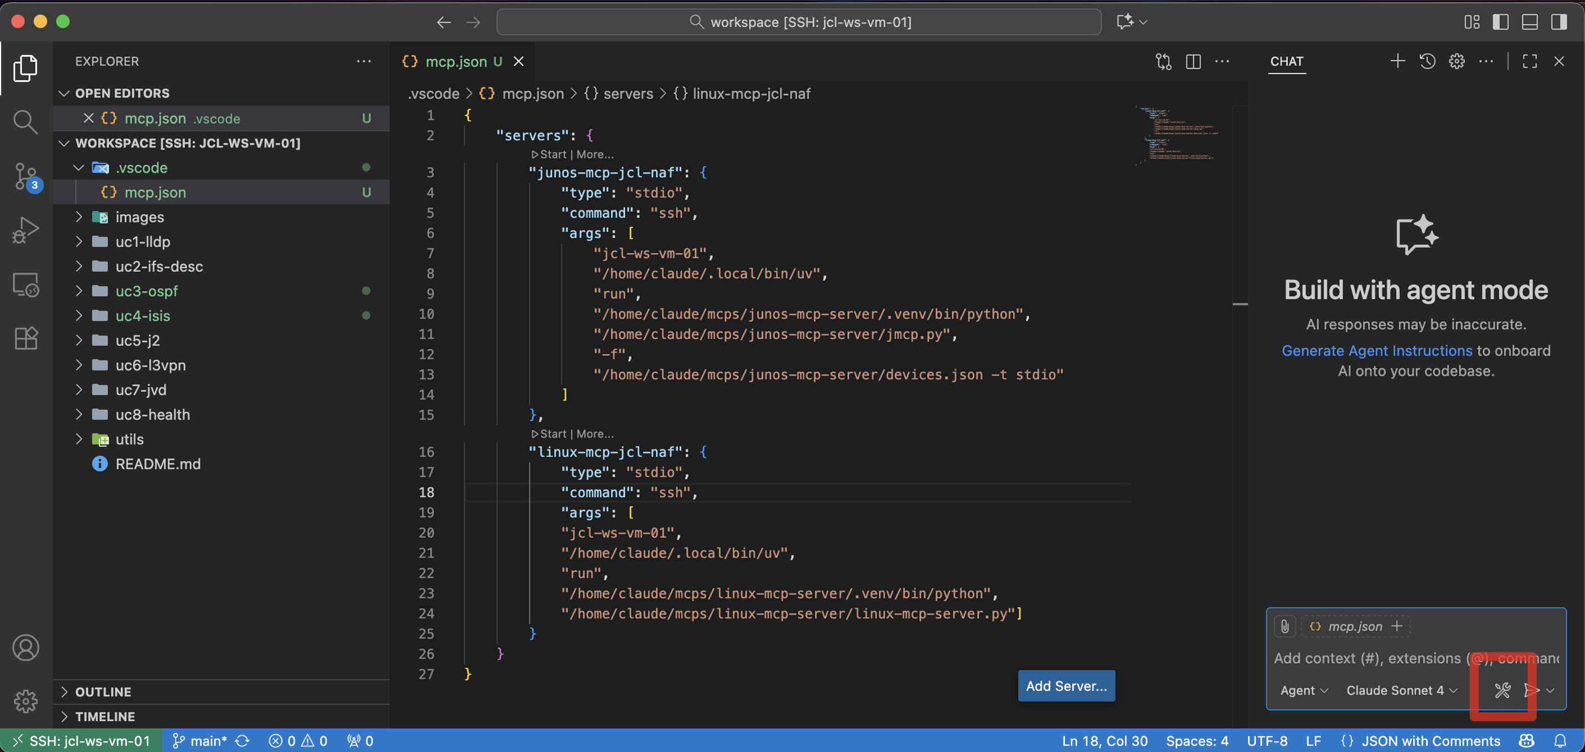The width and height of the screenshot is (1585, 752).
Task: Open errors and warnings status indicator
Action: (x=298, y=740)
